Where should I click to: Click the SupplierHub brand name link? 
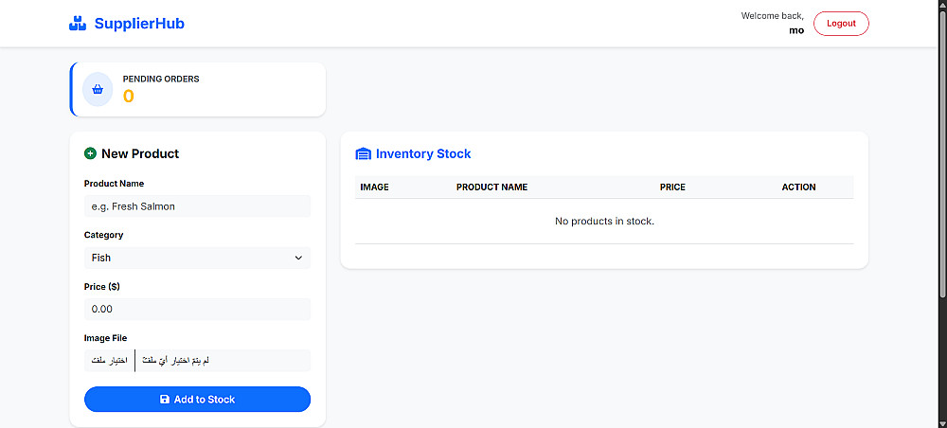(139, 24)
